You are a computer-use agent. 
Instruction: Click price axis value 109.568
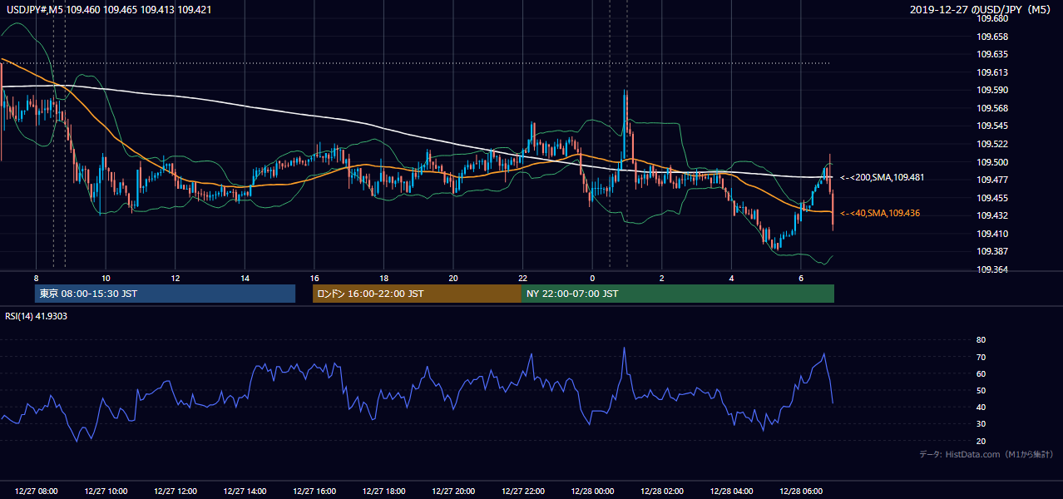click(992, 108)
